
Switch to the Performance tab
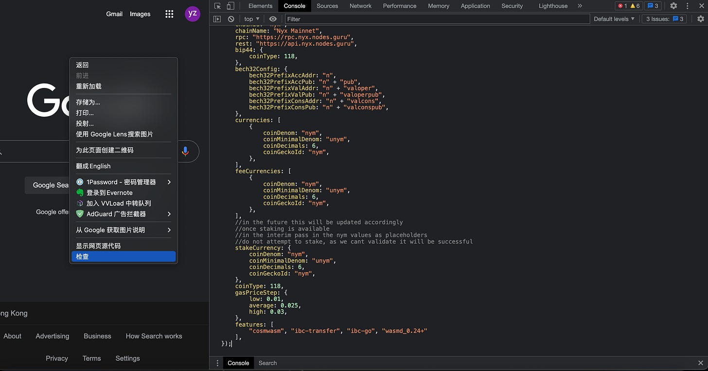400,6
